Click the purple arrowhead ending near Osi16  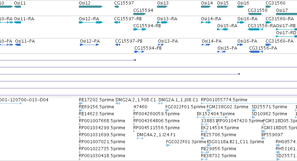(239, 74)
